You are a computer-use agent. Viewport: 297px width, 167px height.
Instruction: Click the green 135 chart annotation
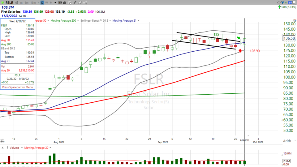click(216, 34)
